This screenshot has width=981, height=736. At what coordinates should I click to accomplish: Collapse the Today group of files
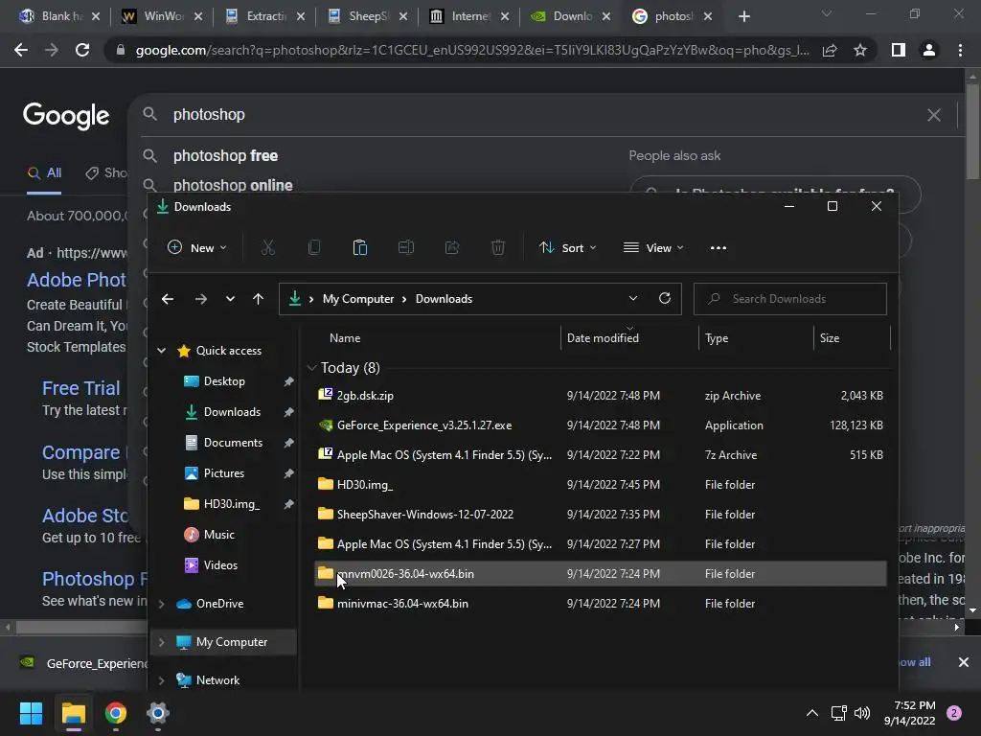click(x=312, y=368)
